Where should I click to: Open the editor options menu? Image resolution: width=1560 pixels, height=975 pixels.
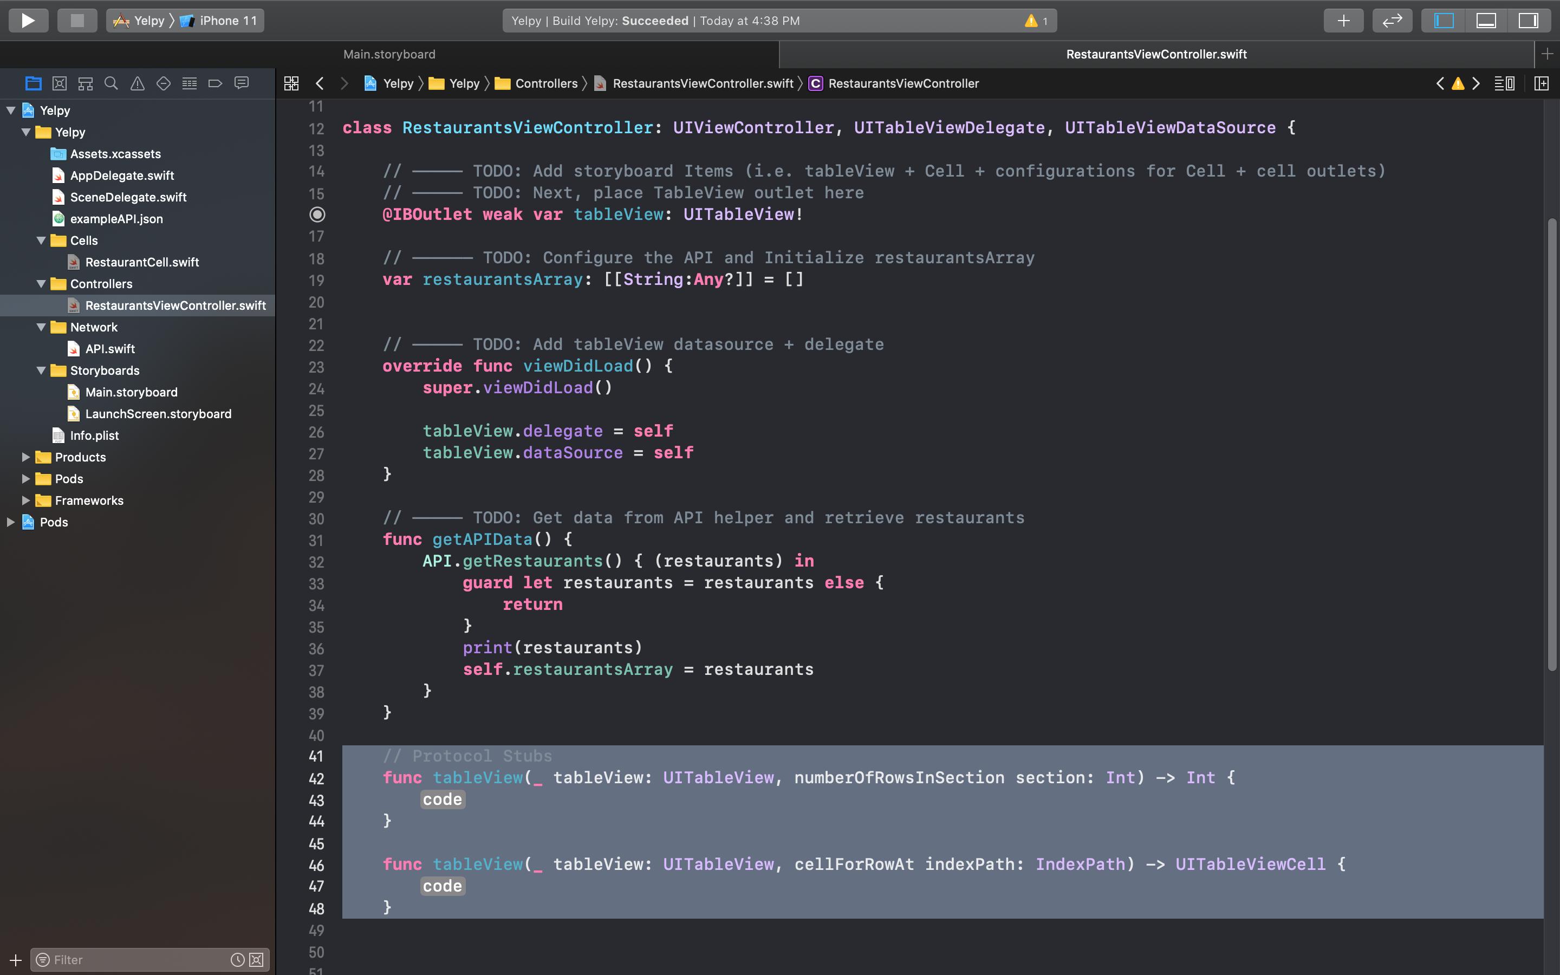[1504, 83]
